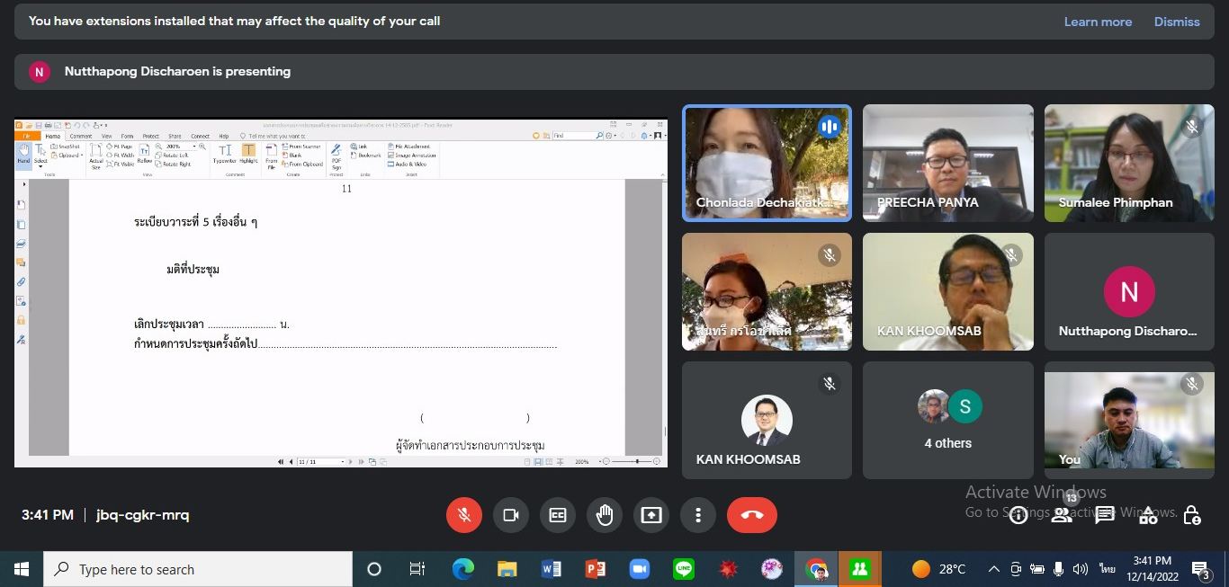Viewport: 1229px width, 587px height.
Task: Open the in-call chat panel
Action: tap(1105, 515)
